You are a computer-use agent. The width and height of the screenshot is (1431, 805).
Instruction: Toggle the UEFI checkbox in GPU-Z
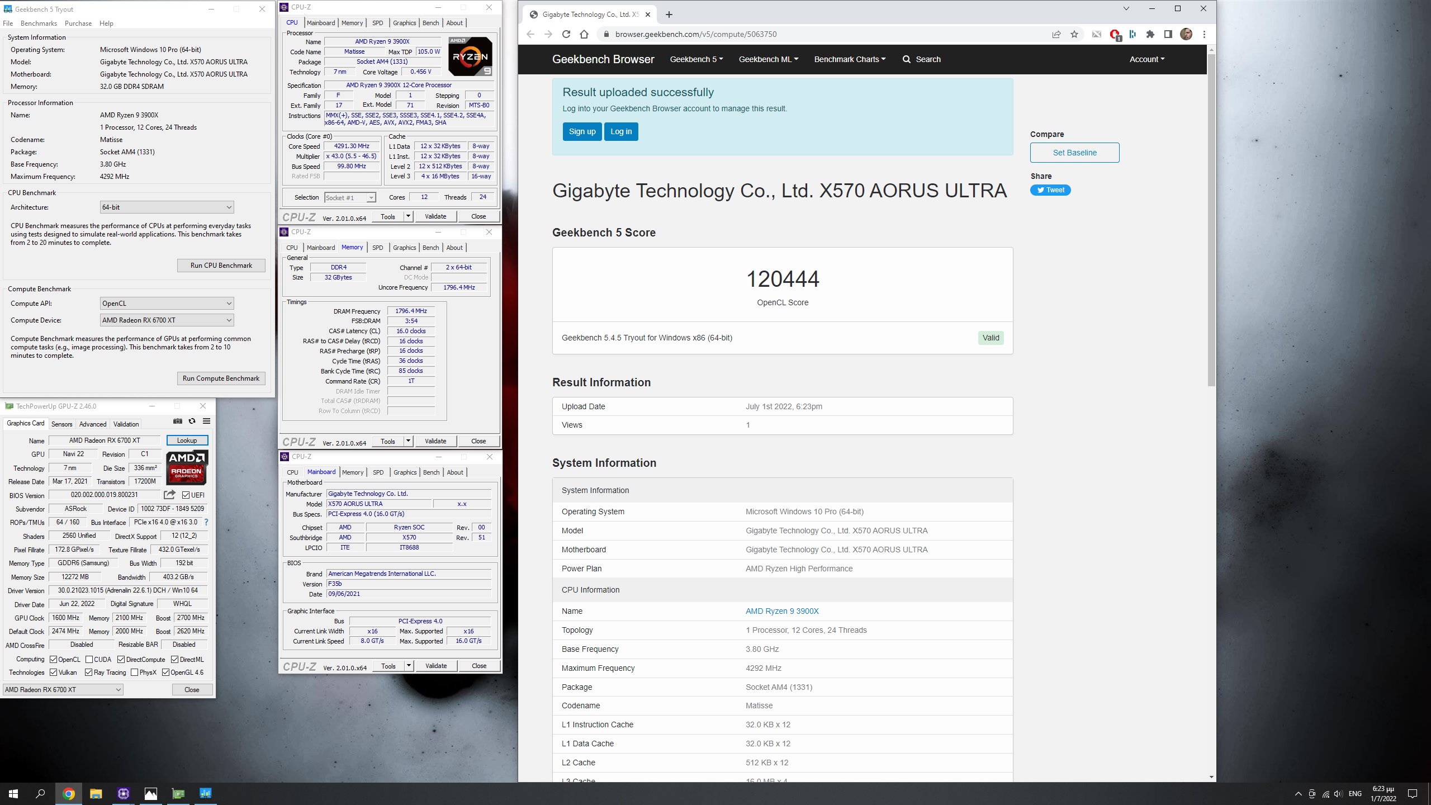(x=186, y=495)
